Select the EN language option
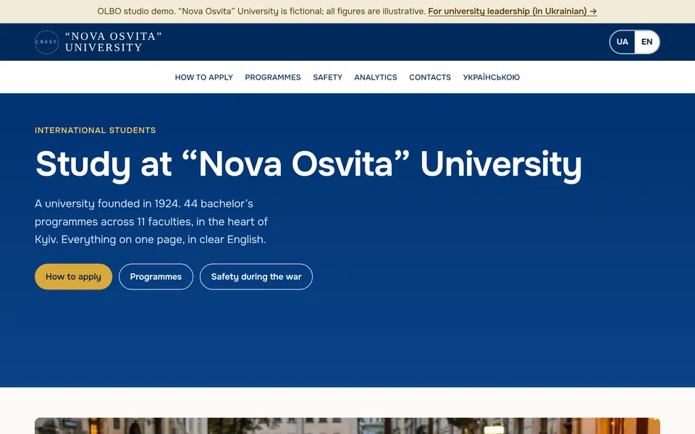695x434 pixels. pyautogui.click(x=646, y=42)
